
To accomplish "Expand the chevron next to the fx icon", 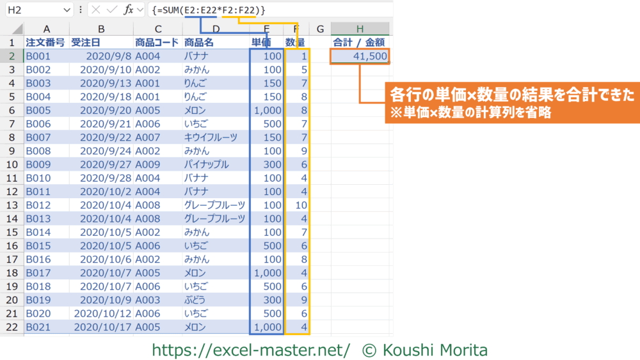I will pyautogui.click(x=141, y=10).
